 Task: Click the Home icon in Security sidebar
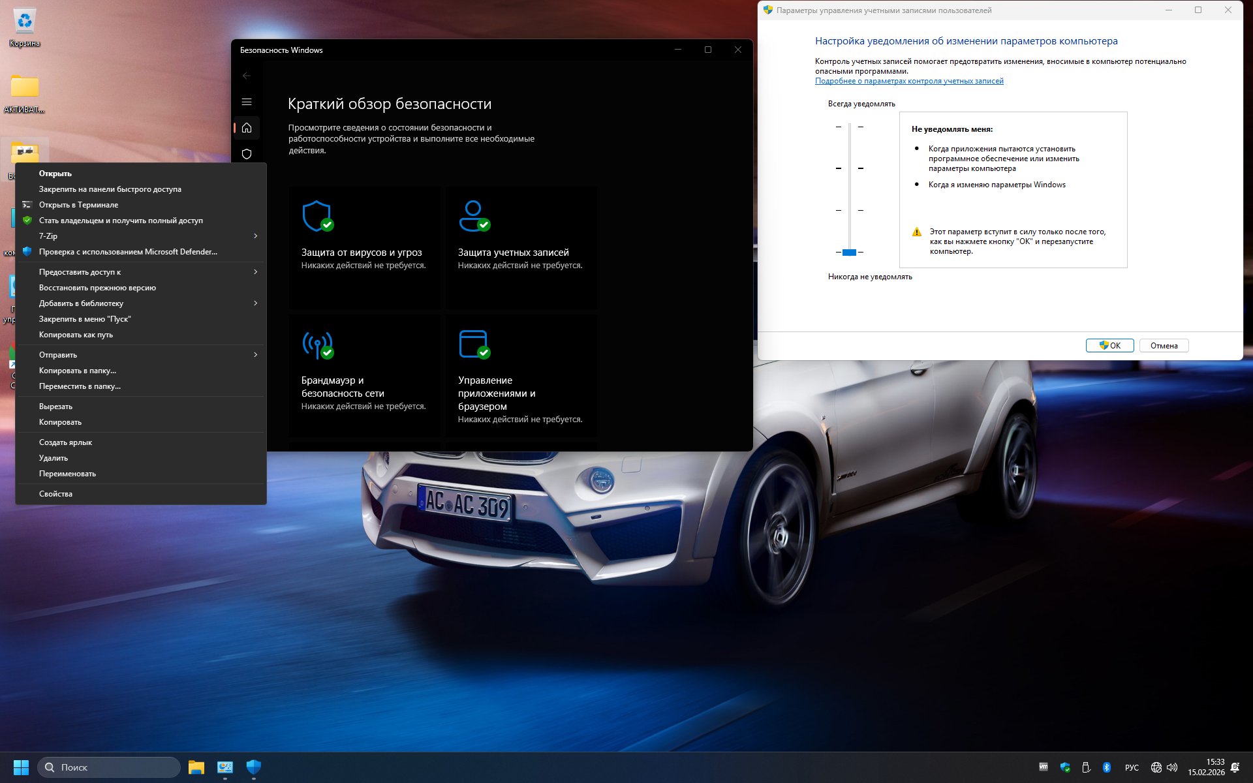[247, 128]
